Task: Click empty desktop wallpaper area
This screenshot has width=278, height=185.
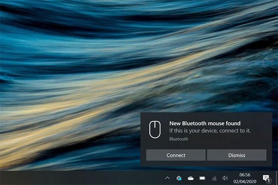Action: (x=86, y=64)
